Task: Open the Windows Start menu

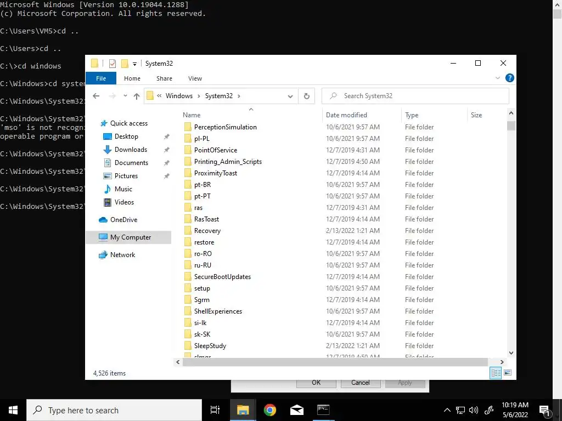Action: [13, 410]
